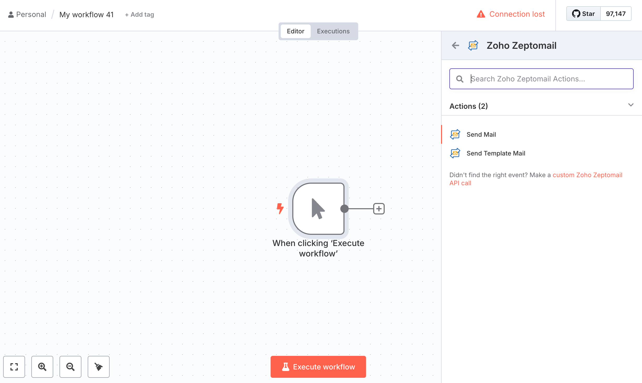Click Add tag next to workflow name
Viewport: 642px width, 383px height.
point(140,15)
